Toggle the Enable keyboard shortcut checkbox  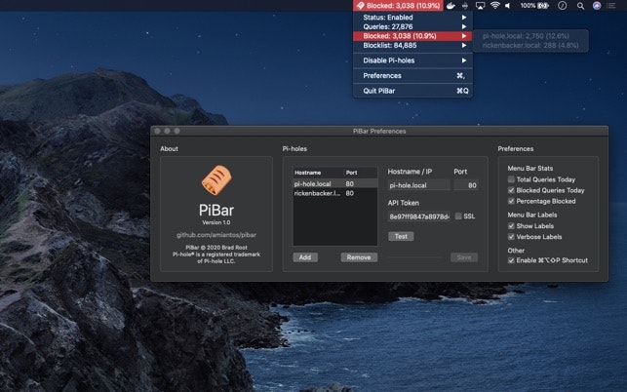tap(511, 260)
